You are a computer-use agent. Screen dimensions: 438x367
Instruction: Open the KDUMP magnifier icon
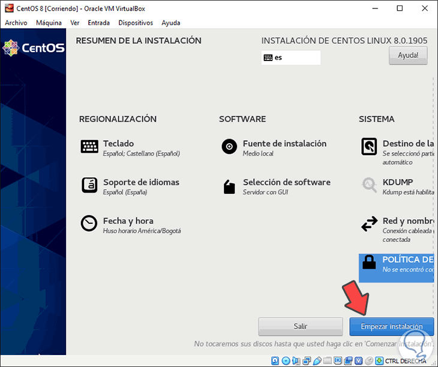pyautogui.click(x=369, y=185)
